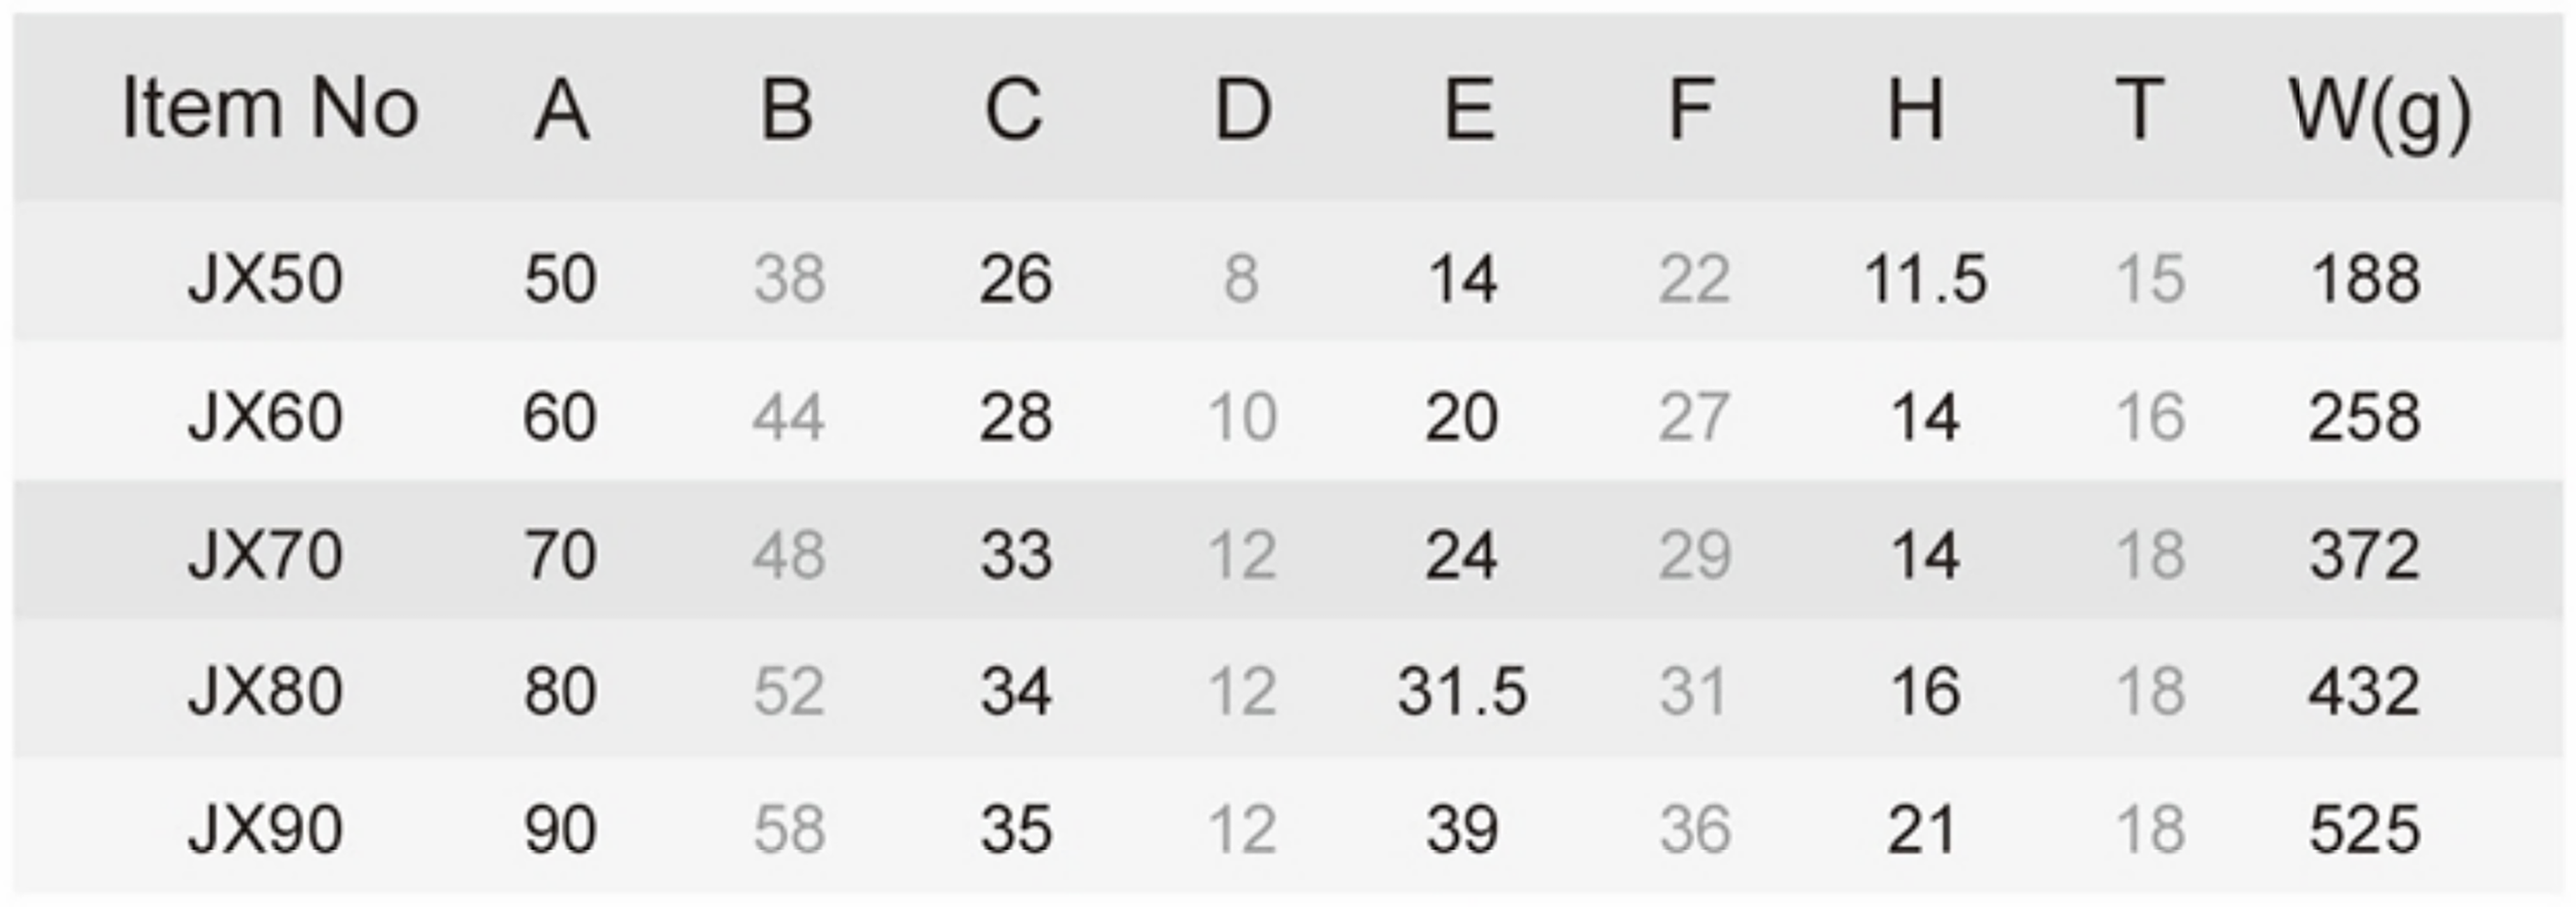Click the Item No column header
Image resolution: width=2576 pixels, height=907 pixels.
point(269,108)
